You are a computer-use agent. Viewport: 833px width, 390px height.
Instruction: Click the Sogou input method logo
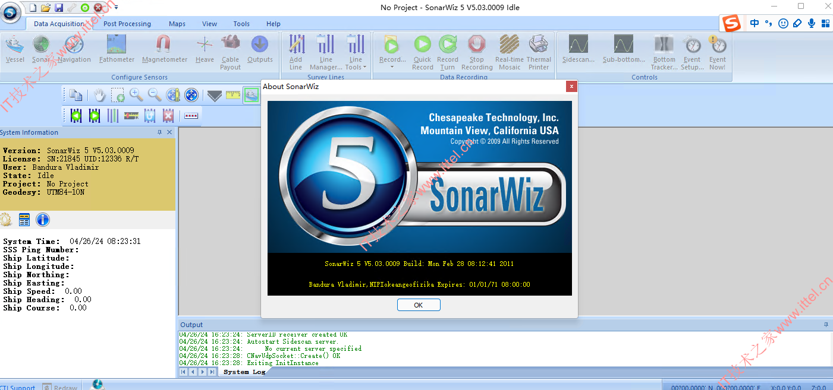732,24
